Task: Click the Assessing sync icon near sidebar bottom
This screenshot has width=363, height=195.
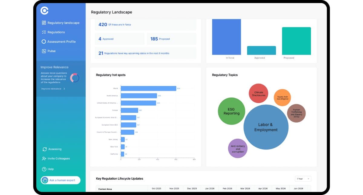Action: 44,149
